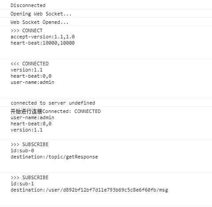The width and height of the screenshot is (212, 207).
Task: Click 'connected to server undefined' log line
Action: (53, 103)
